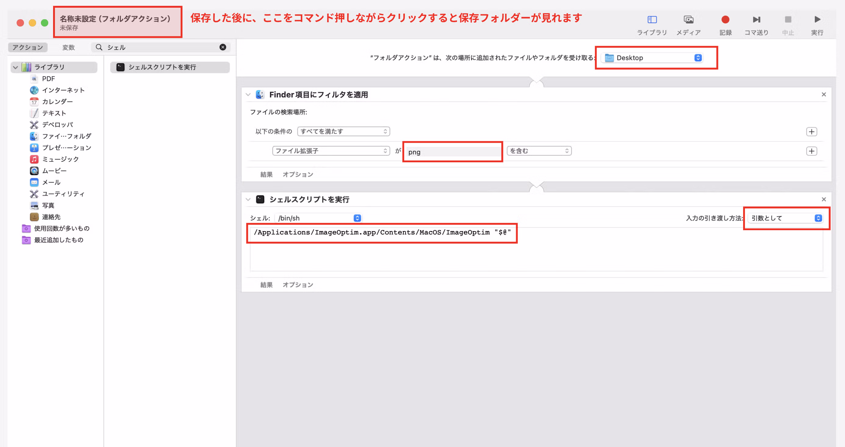Select the 連絡先 category
This screenshot has width=845, height=447.
(x=45, y=217)
